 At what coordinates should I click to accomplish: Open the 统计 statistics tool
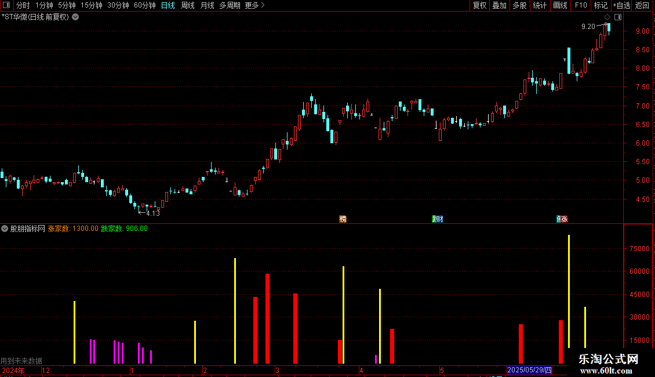point(540,5)
